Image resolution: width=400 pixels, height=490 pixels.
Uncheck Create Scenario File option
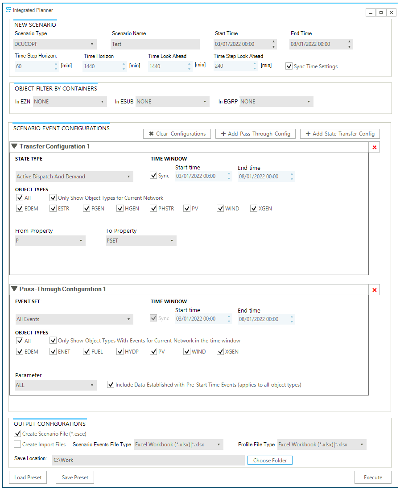click(17, 433)
